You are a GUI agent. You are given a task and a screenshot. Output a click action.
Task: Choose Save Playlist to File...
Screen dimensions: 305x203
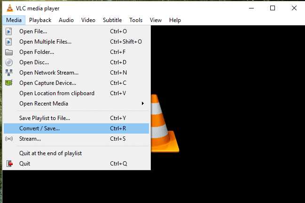point(77,118)
